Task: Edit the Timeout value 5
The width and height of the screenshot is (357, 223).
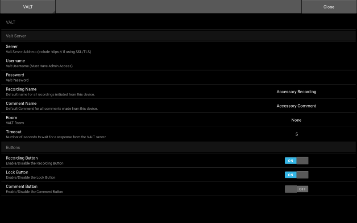Action: pyautogui.click(x=296, y=134)
